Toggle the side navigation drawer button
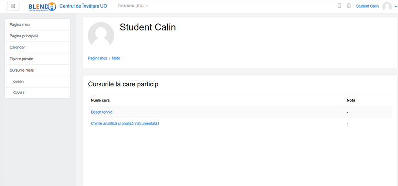 point(13,6)
